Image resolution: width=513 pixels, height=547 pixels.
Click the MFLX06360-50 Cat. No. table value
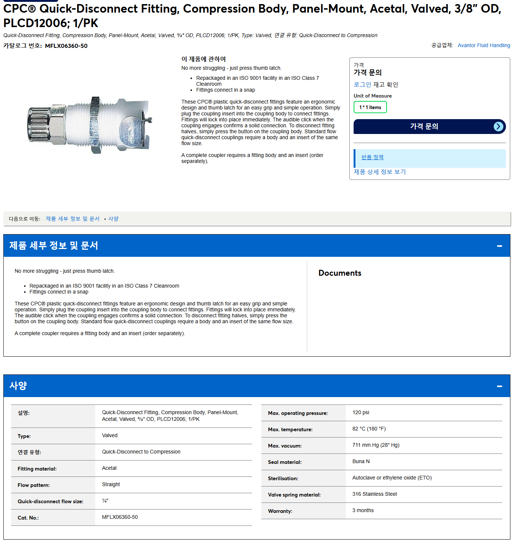click(x=120, y=517)
